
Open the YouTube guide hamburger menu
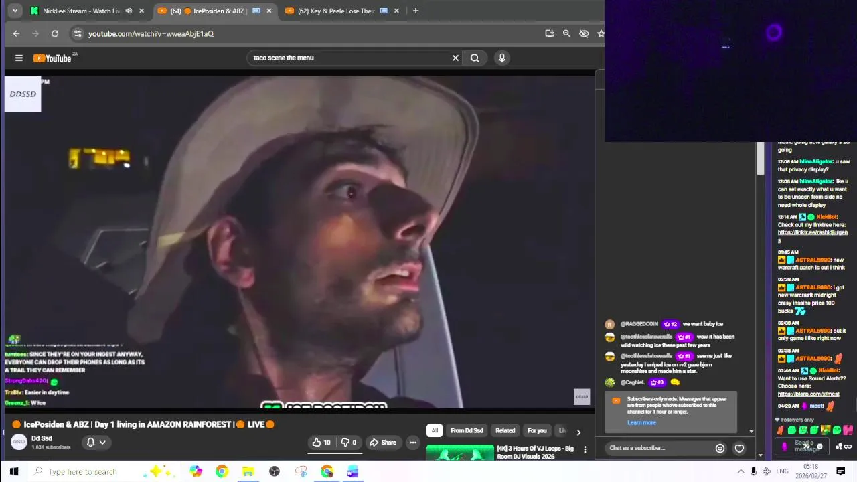[19, 58]
